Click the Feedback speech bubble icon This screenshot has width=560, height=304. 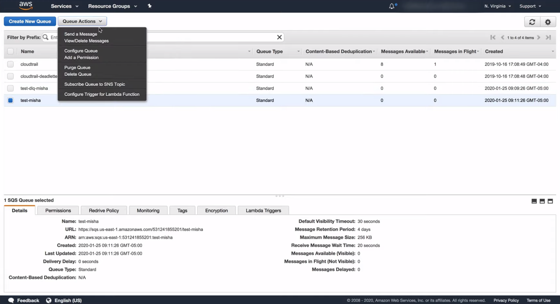click(11, 300)
